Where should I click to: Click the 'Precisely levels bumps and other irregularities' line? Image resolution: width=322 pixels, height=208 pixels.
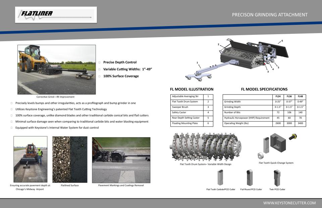(75, 103)
